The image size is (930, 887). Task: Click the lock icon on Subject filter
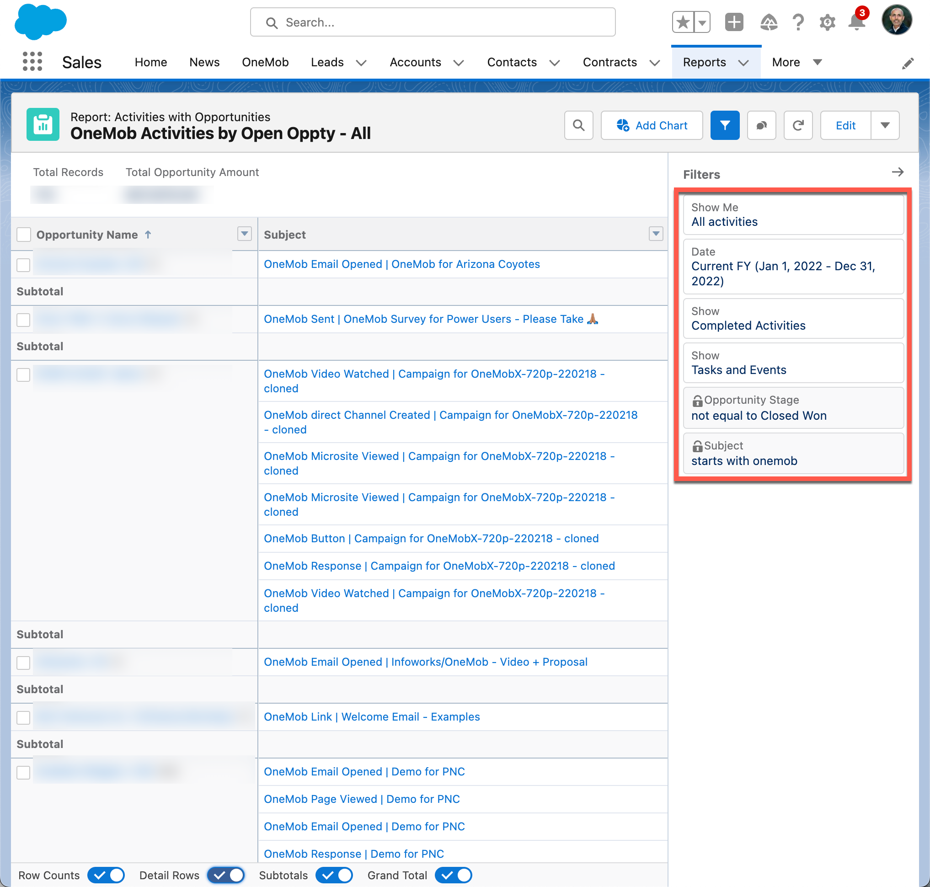click(x=697, y=446)
